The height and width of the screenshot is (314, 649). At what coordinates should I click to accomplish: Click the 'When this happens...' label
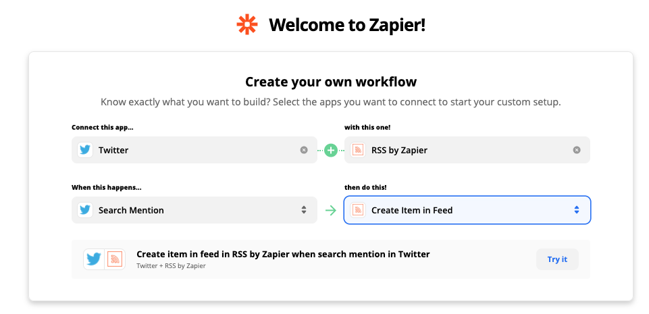coord(107,188)
